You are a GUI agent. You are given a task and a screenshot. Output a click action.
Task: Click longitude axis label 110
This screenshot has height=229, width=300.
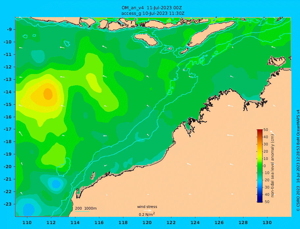click(27, 223)
